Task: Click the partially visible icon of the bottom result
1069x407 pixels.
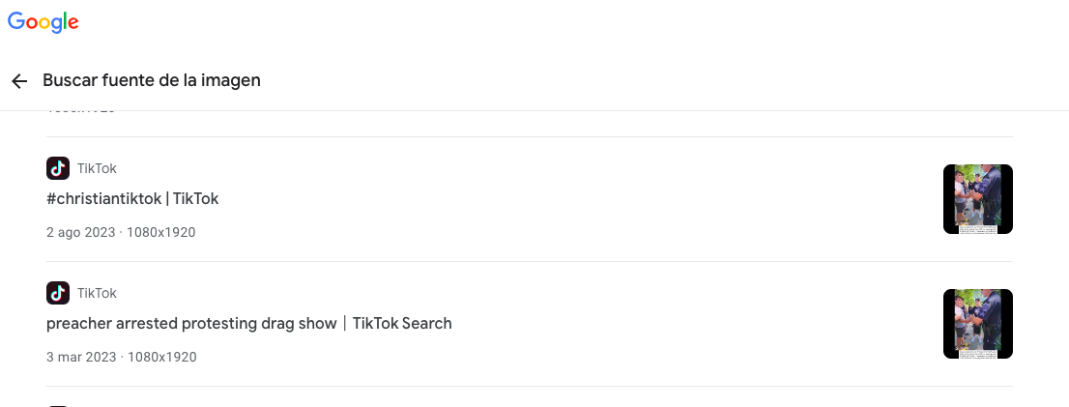Action: (x=58, y=406)
